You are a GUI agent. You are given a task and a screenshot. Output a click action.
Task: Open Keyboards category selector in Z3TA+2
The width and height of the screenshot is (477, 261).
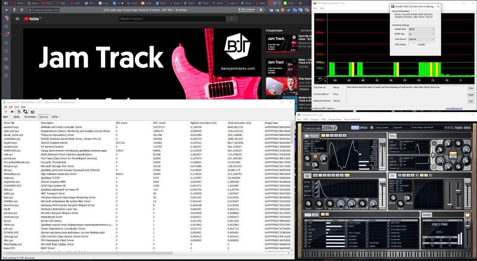click(401, 127)
